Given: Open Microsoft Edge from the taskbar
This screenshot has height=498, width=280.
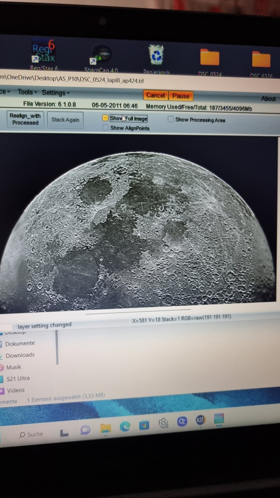Looking at the screenshot, I should point(125,426).
